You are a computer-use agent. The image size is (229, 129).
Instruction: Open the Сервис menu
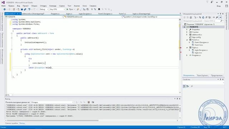click(62, 6)
